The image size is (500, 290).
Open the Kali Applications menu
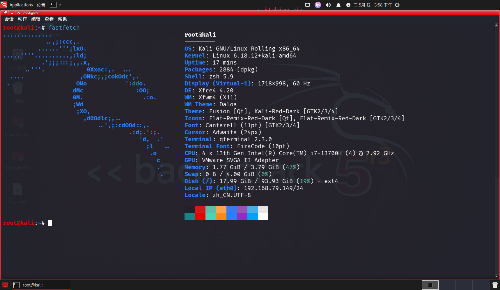pos(17,5)
